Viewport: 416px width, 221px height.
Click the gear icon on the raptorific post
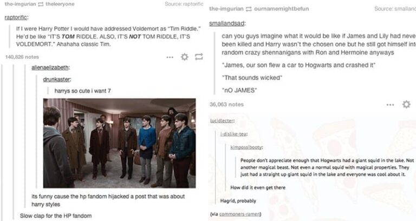tap(184, 57)
